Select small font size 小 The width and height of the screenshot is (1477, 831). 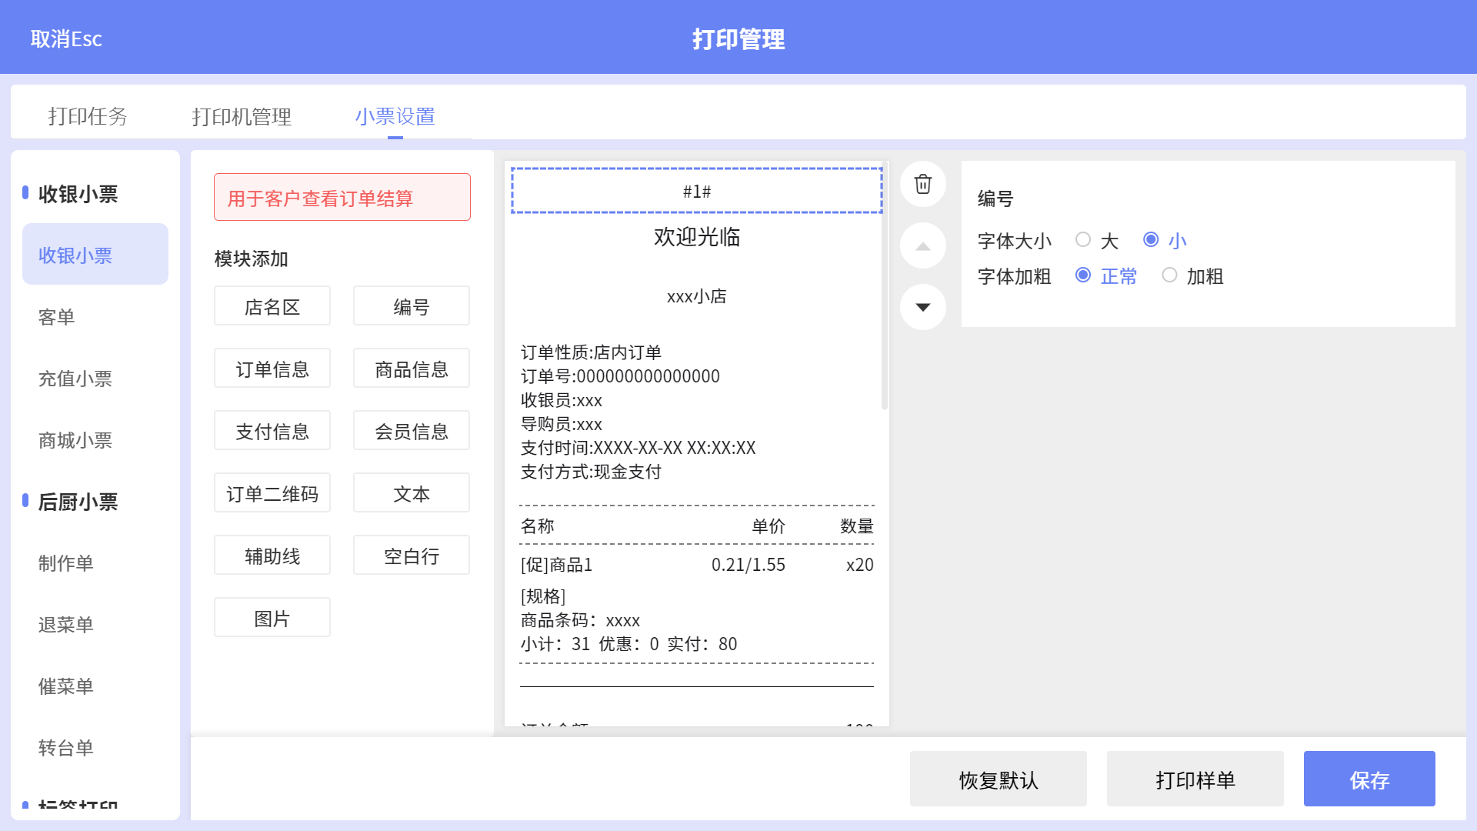tap(1151, 240)
